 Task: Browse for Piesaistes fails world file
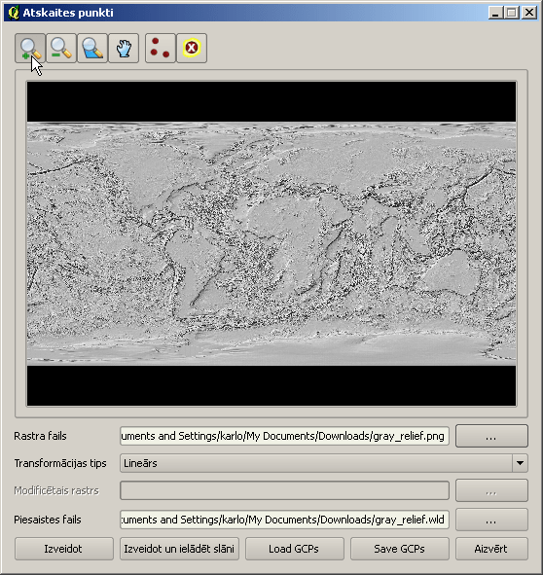491,520
